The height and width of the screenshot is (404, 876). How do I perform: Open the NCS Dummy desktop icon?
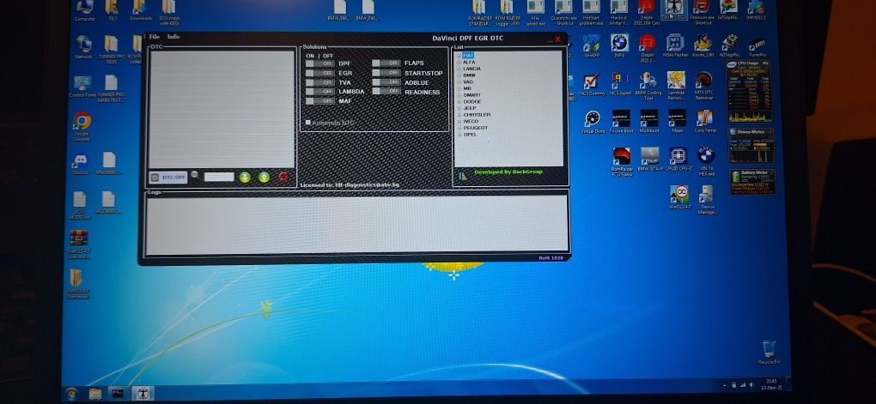591,85
